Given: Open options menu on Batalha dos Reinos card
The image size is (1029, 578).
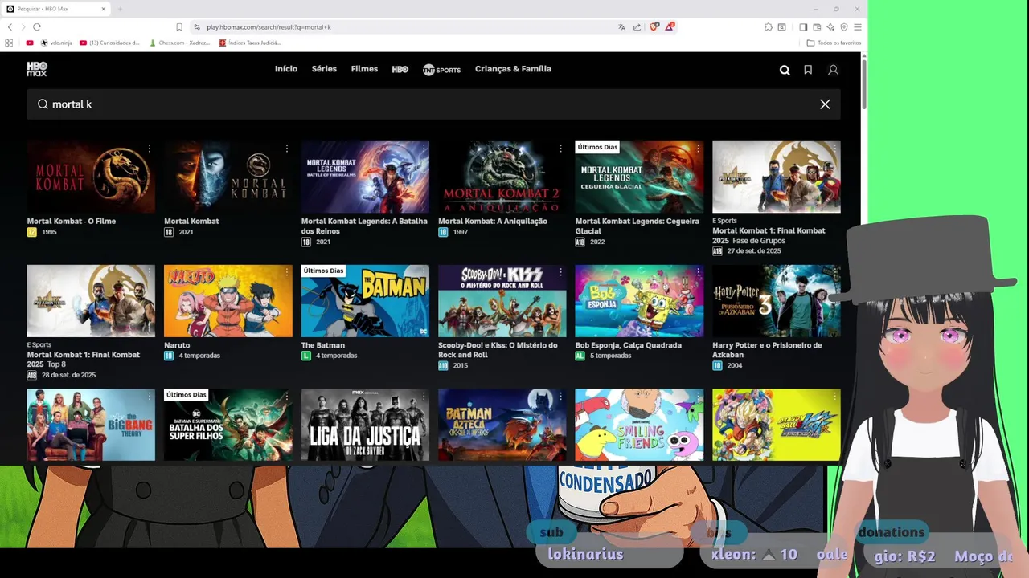Looking at the screenshot, I should pyautogui.click(x=423, y=149).
